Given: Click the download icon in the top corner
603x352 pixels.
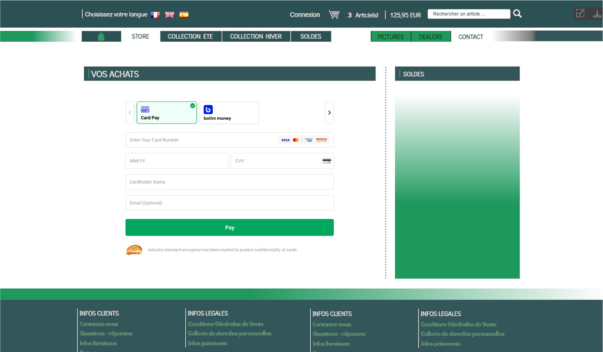Looking at the screenshot, I should tap(597, 14).
